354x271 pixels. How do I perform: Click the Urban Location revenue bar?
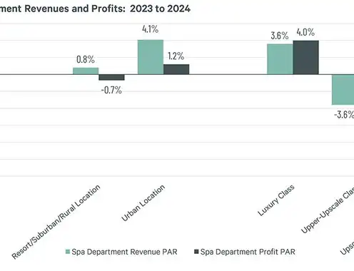click(151, 57)
